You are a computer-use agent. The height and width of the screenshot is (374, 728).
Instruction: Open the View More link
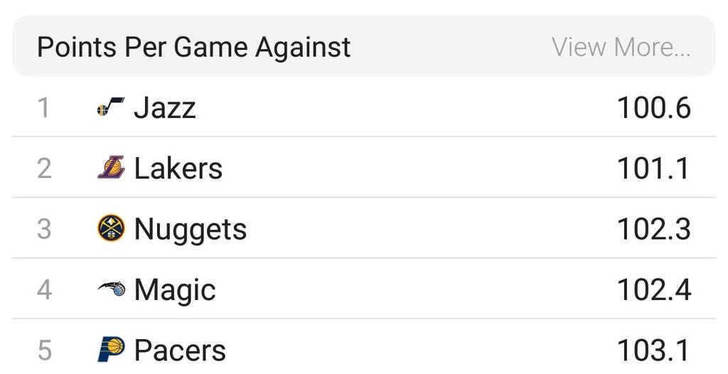pyautogui.click(x=621, y=48)
